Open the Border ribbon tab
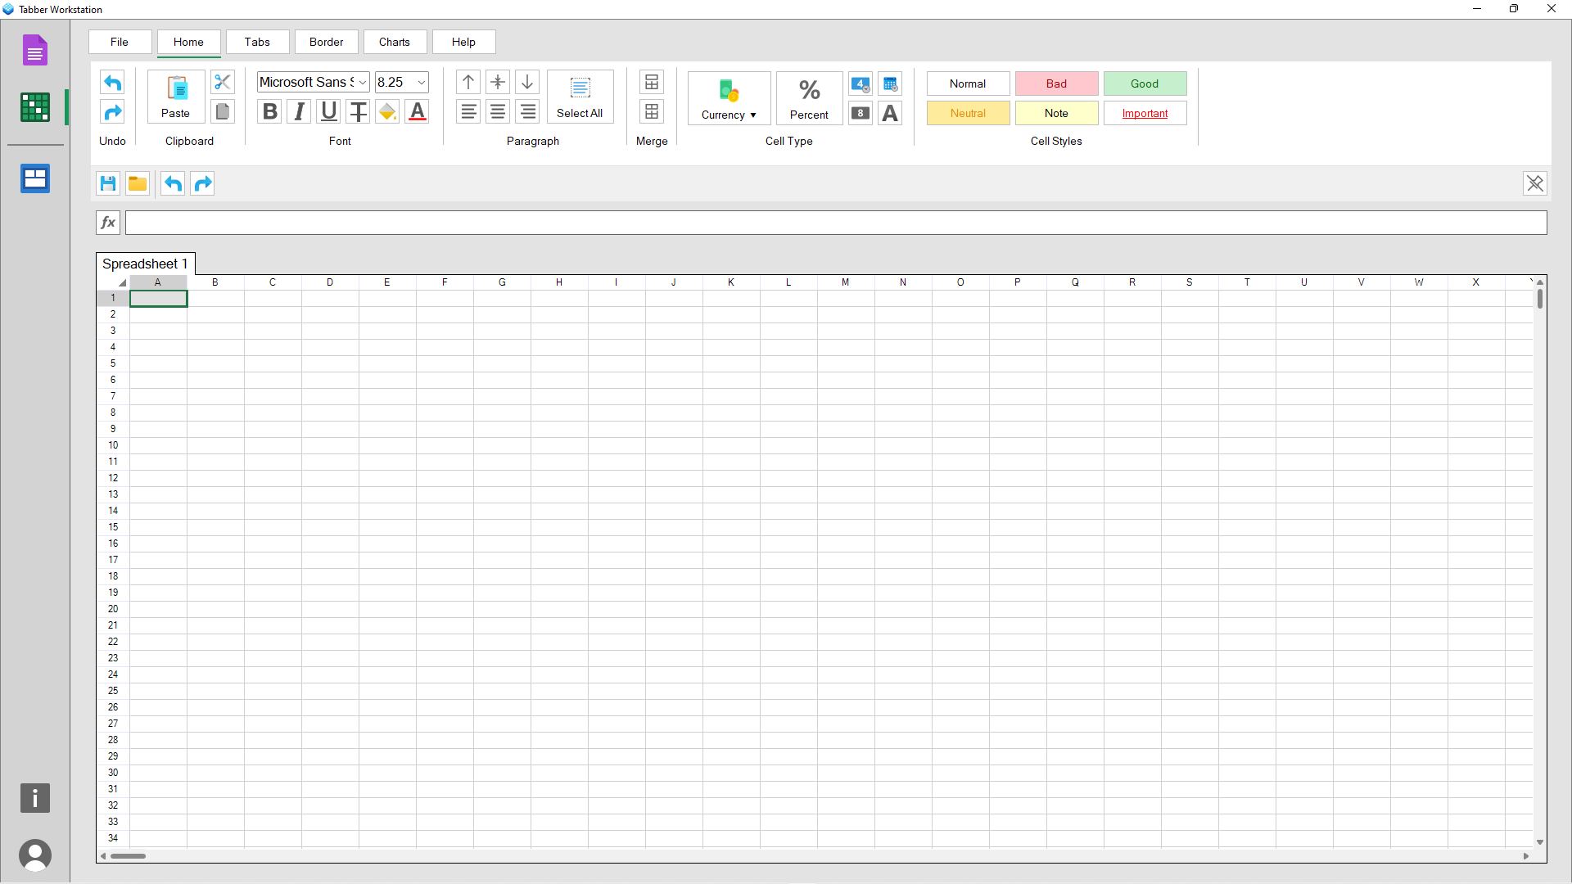This screenshot has height=884, width=1572. [326, 42]
